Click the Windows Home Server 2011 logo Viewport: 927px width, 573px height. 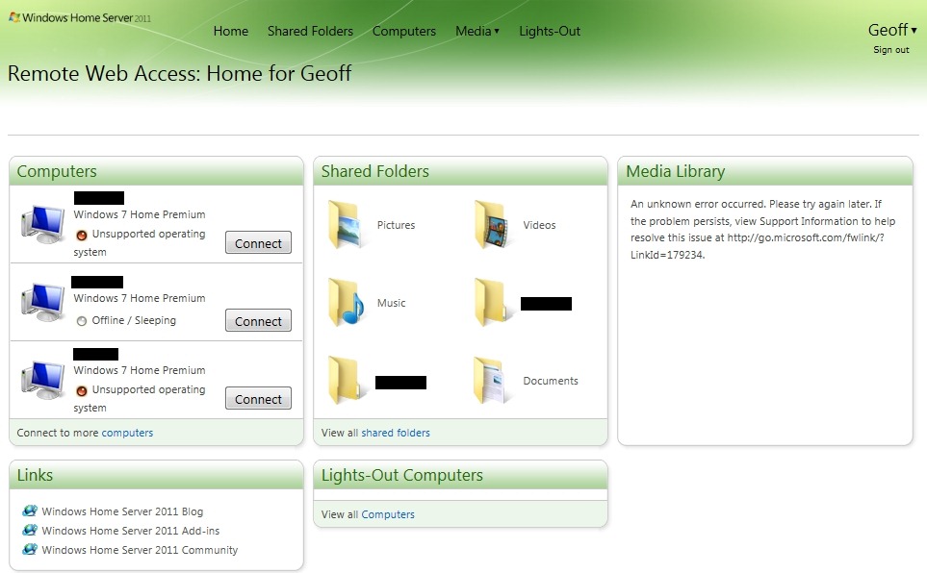tap(79, 17)
